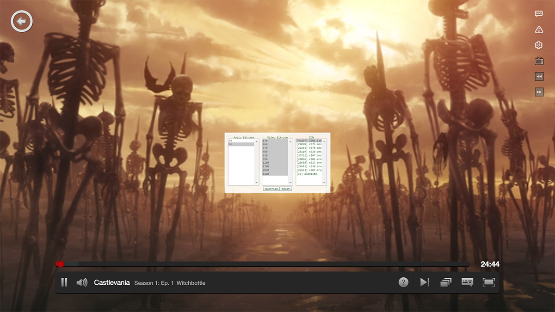Click the Override button

271,189
